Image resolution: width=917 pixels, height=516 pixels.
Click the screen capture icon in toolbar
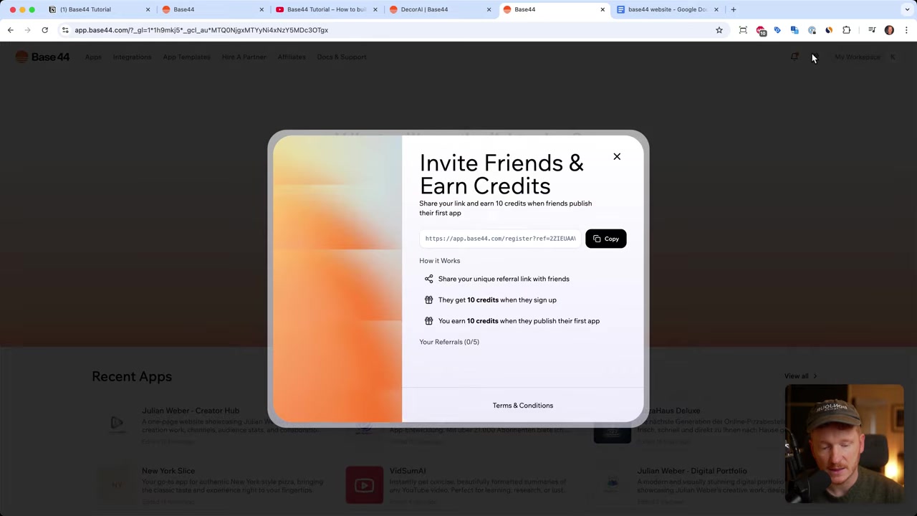743,30
